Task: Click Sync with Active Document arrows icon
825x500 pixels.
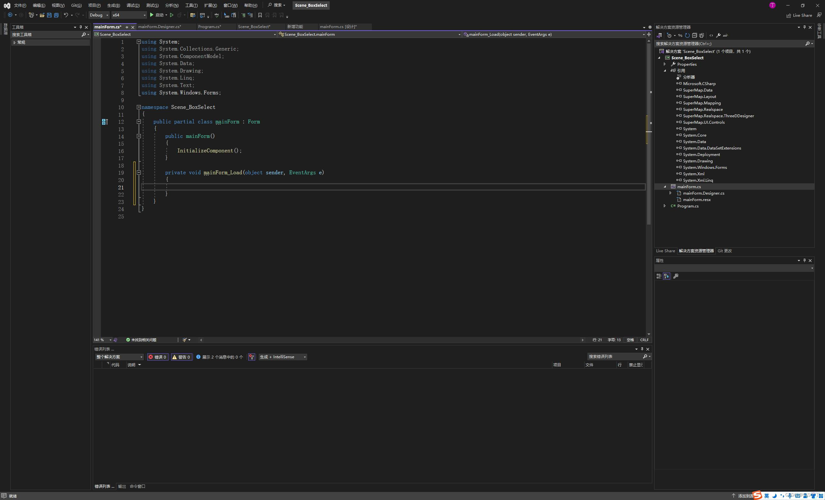Action: pos(680,35)
